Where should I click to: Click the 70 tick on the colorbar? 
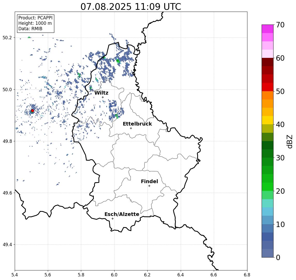coord(280,25)
